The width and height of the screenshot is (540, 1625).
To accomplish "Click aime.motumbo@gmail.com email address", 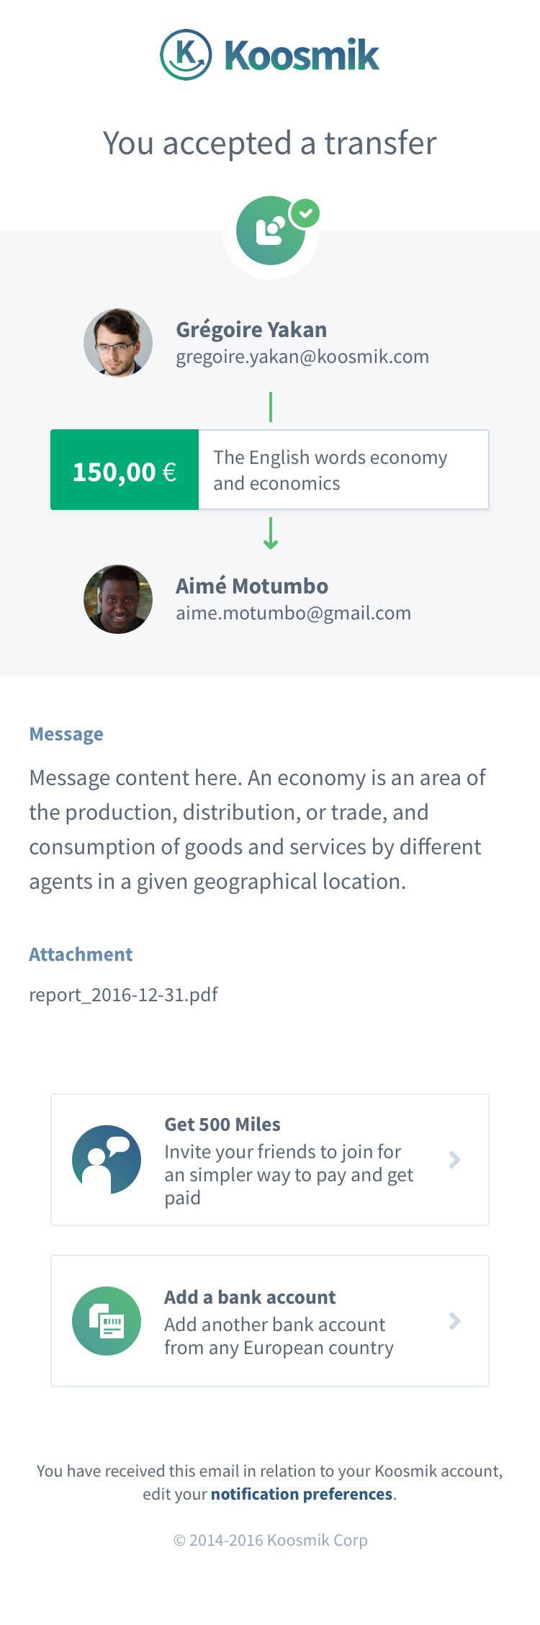I will [x=293, y=613].
